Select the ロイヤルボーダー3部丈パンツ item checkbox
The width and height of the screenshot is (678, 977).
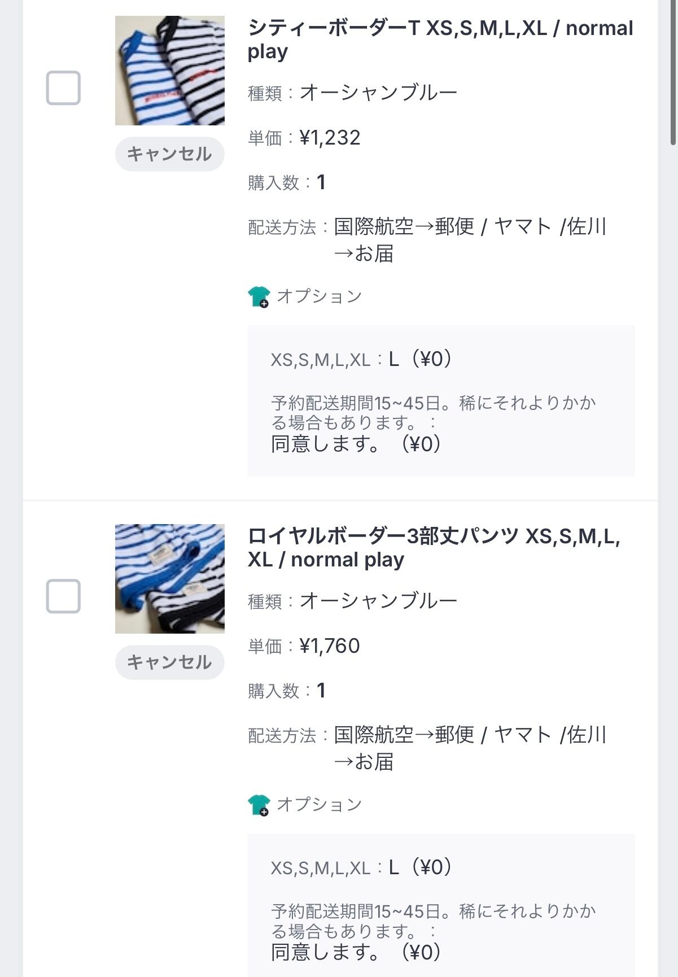point(63,596)
